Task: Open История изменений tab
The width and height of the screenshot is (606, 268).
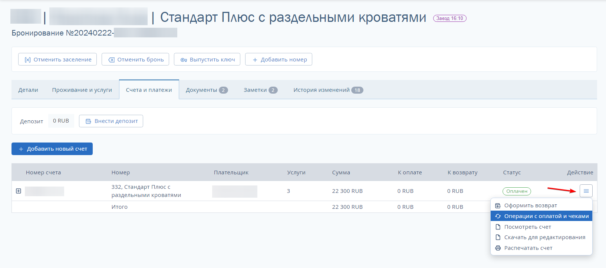Action: 328,90
